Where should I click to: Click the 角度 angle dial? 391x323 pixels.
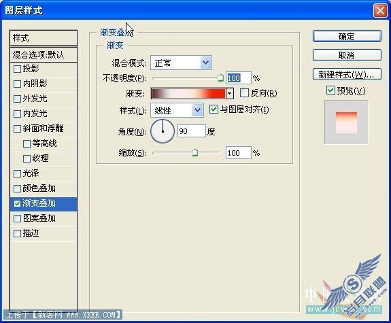(163, 131)
